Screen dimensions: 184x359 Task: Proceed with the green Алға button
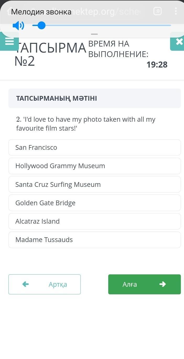[144, 284]
